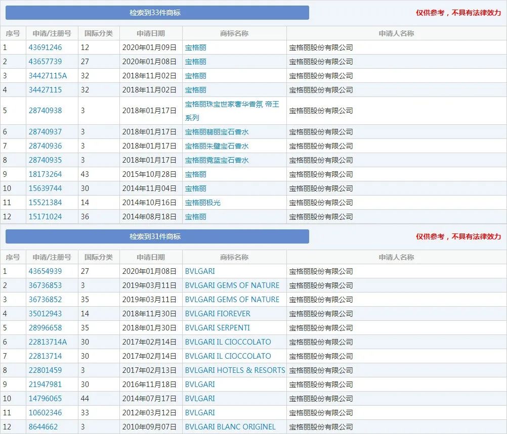This screenshot has height=434, width=507.
Task: View the BVLGARI SERPENTI trademark details
Action: [217, 328]
